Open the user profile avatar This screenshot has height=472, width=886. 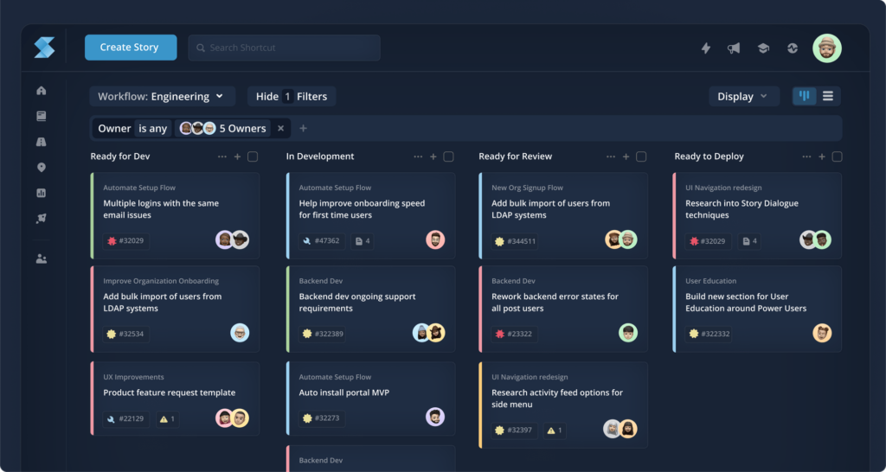(x=827, y=48)
